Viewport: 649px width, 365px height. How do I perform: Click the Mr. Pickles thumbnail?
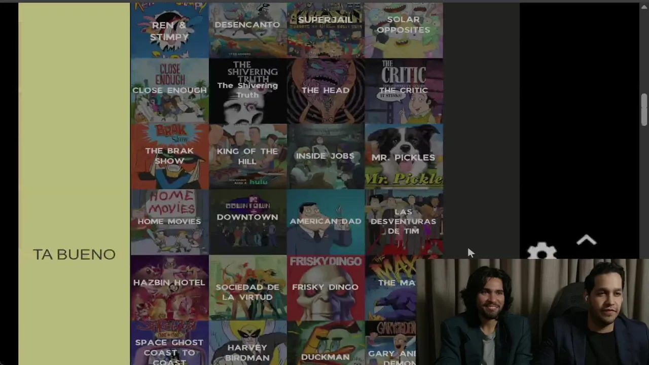[404, 156]
